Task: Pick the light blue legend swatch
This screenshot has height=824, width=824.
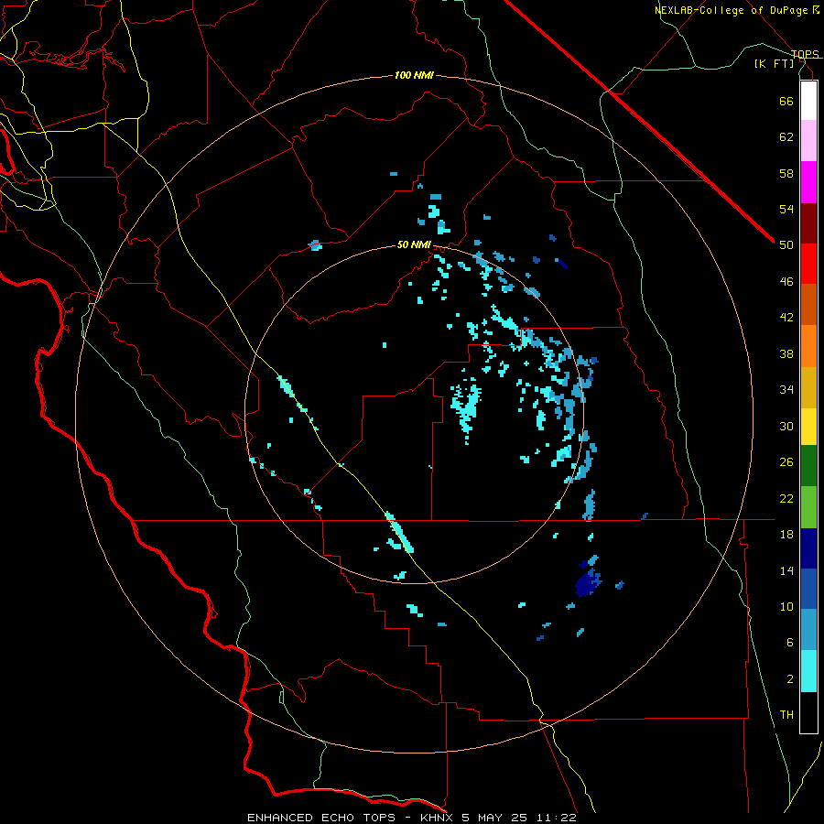Action: (808, 630)
